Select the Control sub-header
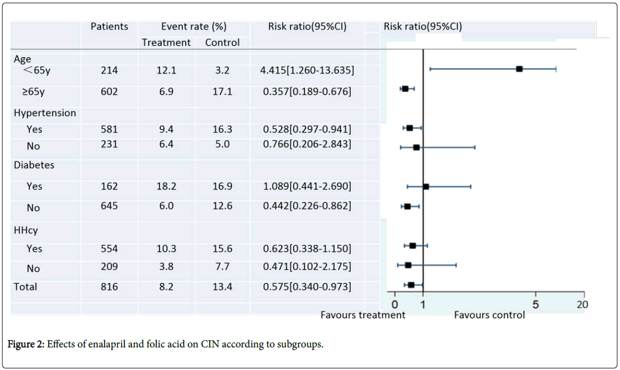This screenshot has width=620, height=370. (x=222, y=42)
